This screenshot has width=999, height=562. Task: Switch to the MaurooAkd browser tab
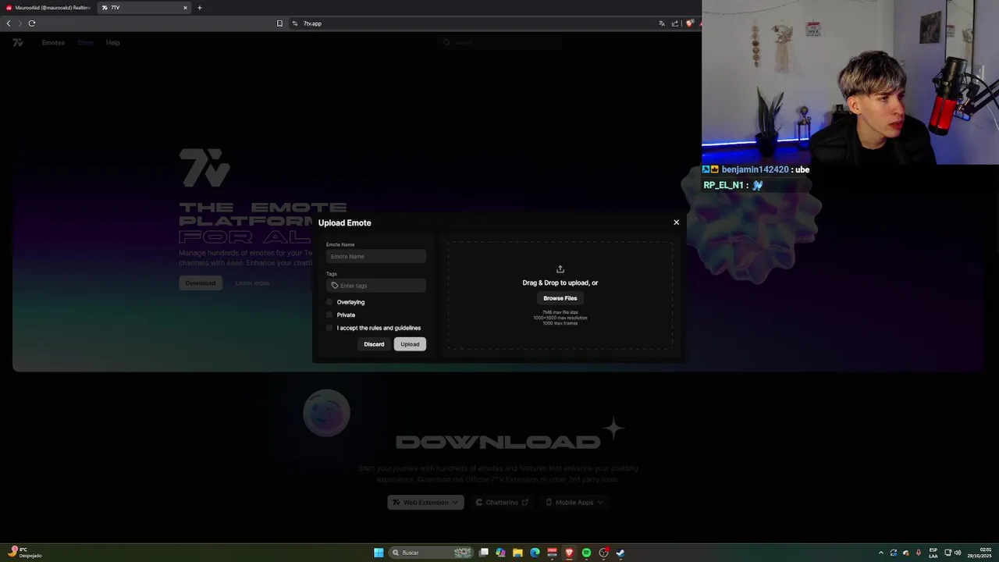click(48, 8)
